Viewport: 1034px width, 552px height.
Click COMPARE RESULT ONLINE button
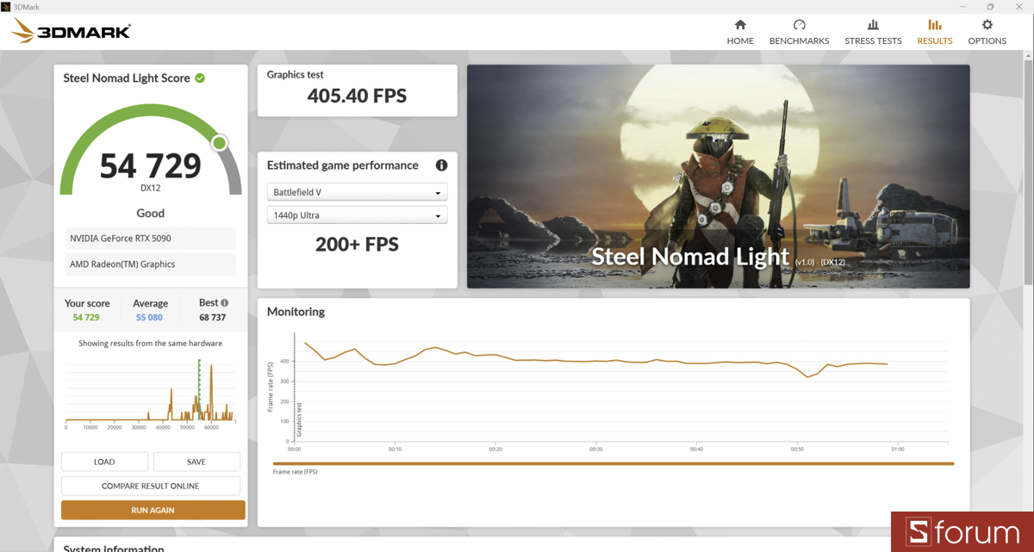151,486
